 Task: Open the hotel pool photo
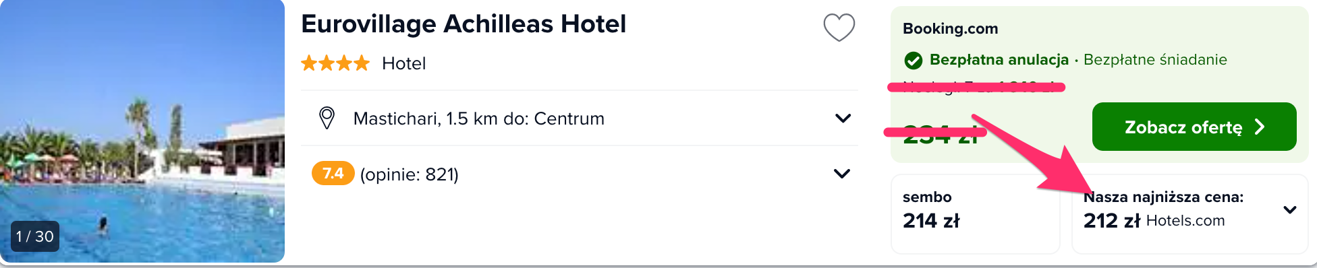tap(142, 131)
